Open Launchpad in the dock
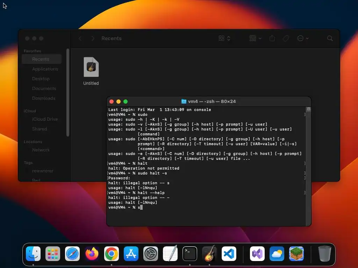The height and width of the screenshot is (268, 358). 53,254
